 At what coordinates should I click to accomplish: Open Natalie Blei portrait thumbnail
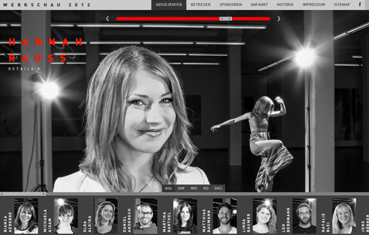point(344,216)
